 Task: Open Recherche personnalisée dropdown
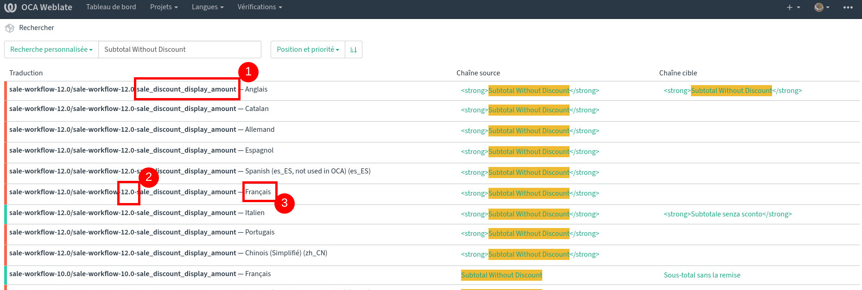[x=51, y=49]
